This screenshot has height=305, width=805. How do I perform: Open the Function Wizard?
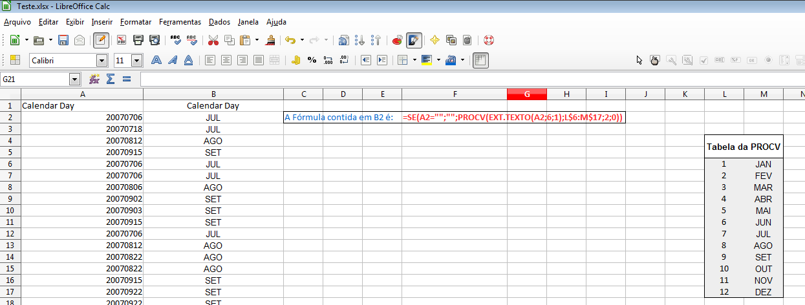click(x=94, y=79)
